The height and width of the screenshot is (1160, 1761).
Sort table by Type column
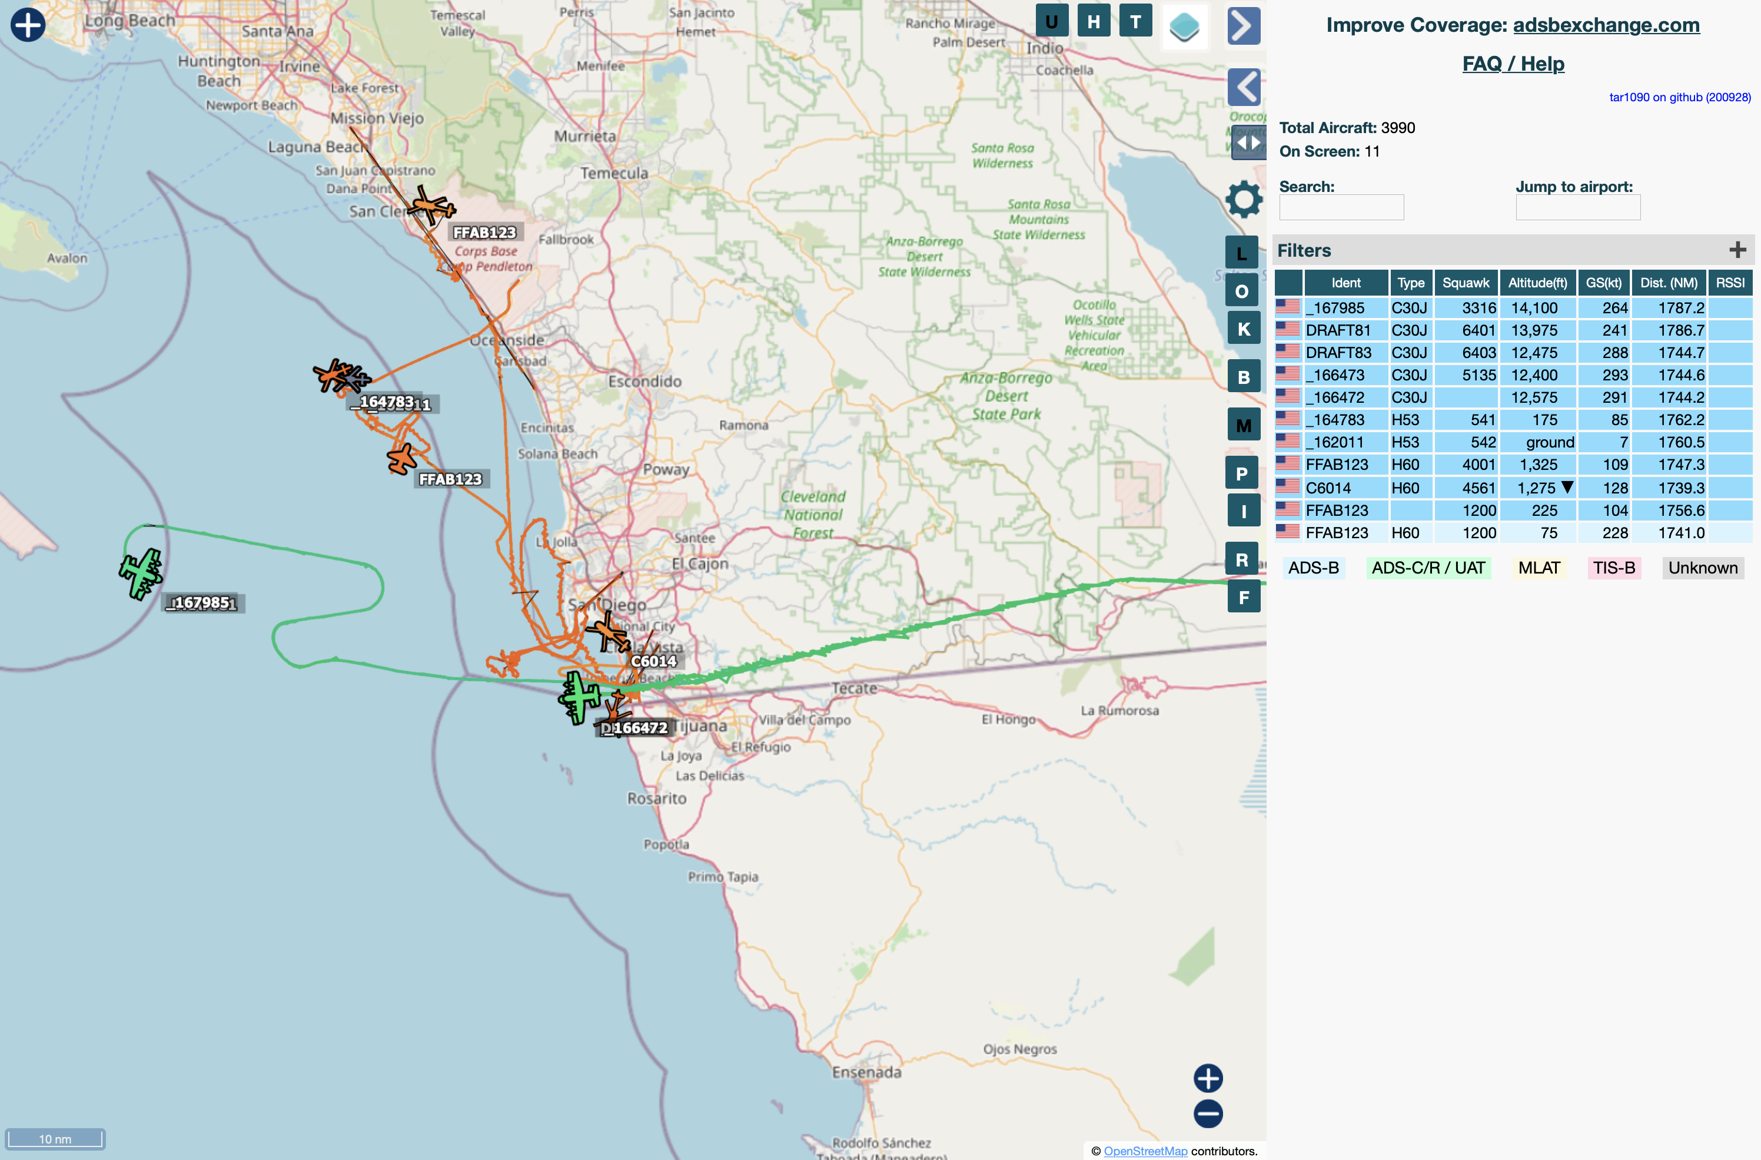tap(1411, 283)
